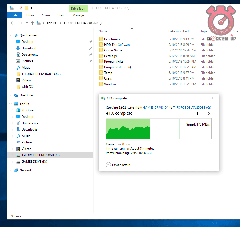Open Properties icon in quick access toolbar
This screenshot has width=240, height=227.
click(21, 8)
